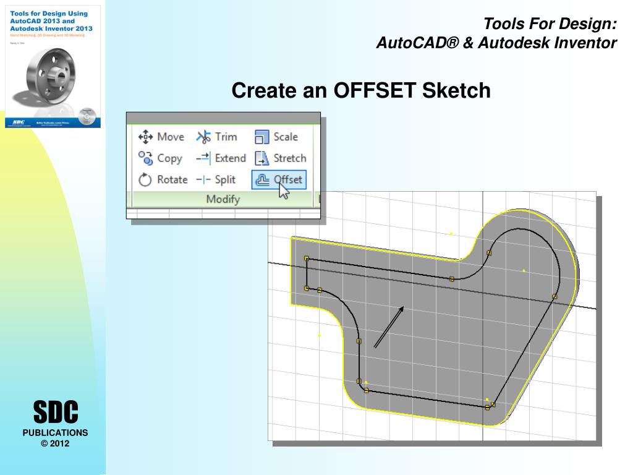The height and width of the screenshot is (475, 633).
Task: Select the Move tool icon
Action: (x=145, y=137)
